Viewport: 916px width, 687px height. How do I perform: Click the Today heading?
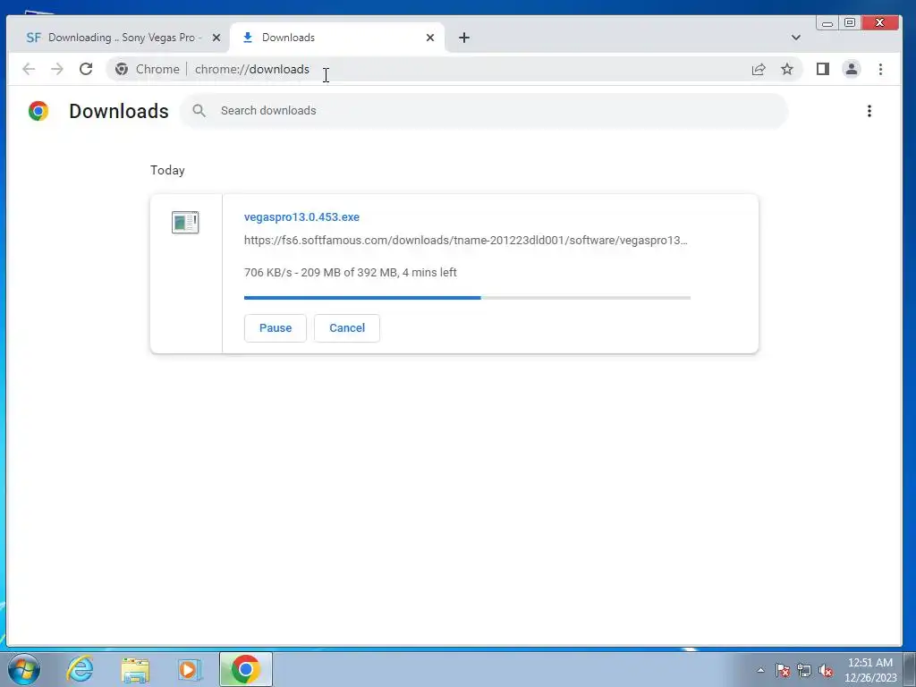167,170
